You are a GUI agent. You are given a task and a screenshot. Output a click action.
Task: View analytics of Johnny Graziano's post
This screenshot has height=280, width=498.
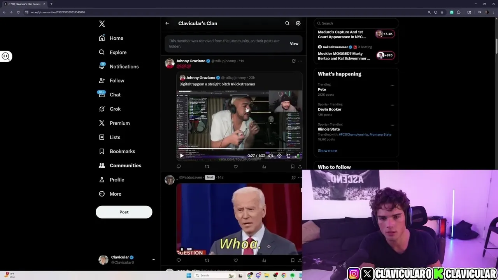pos(264,166)
